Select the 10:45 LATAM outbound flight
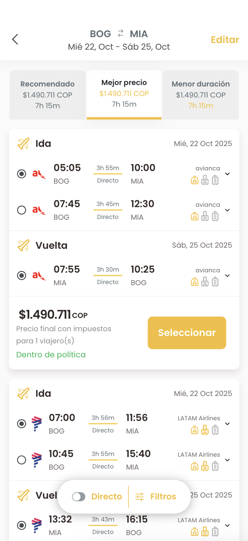Viewport: 248px width, 541px height. click(22, 460)
